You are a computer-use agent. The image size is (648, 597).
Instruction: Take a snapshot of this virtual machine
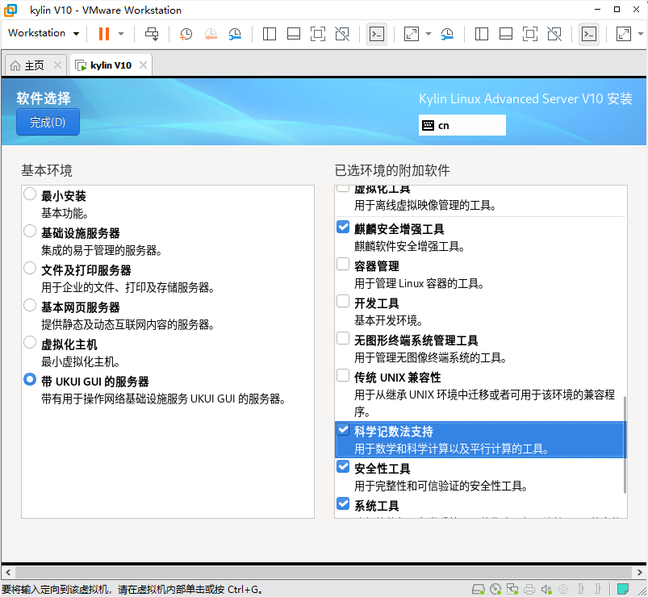pyautogui.click(x=186, y=34)
